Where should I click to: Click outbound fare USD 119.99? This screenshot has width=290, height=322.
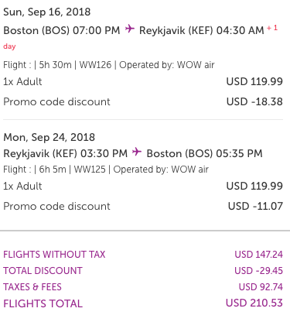click(254, 81)
